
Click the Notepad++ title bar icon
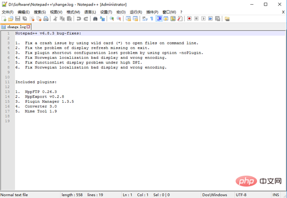[4, 4]
